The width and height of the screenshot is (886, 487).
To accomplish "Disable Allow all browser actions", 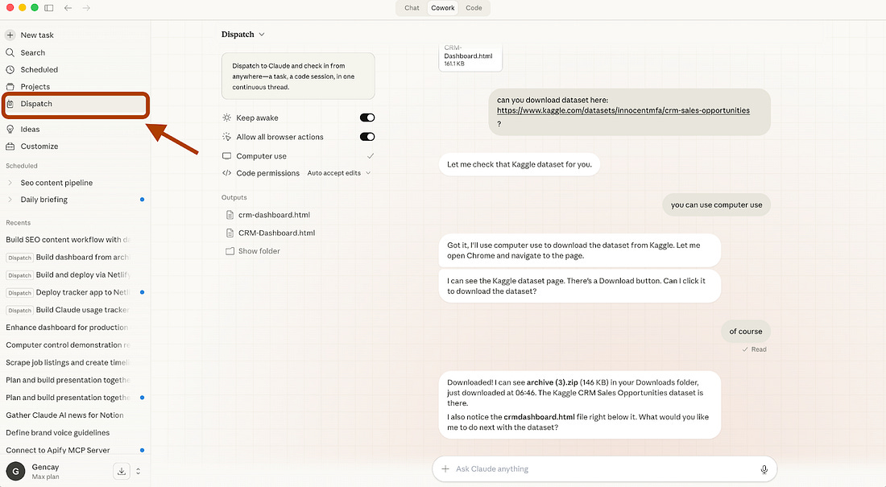I will point(367,136).
